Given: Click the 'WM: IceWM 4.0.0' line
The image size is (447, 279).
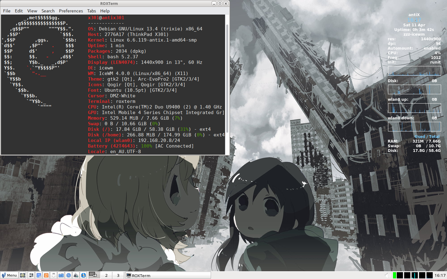Looking at the screenshot, I should [138, 73].
